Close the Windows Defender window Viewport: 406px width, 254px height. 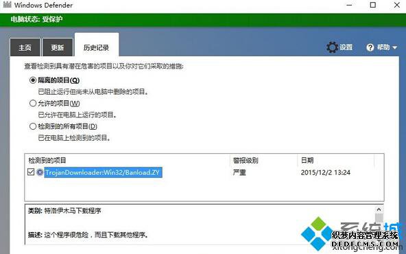(x=396, y=5)
